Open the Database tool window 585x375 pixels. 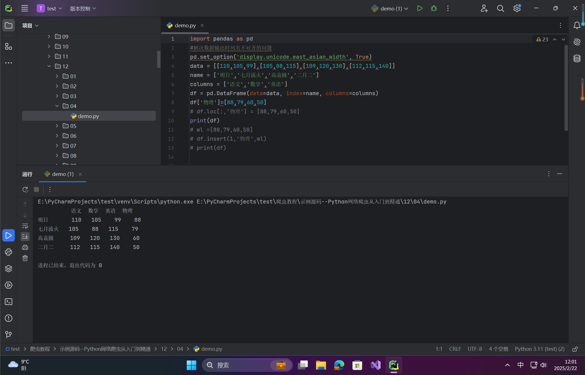pos(577,58)
